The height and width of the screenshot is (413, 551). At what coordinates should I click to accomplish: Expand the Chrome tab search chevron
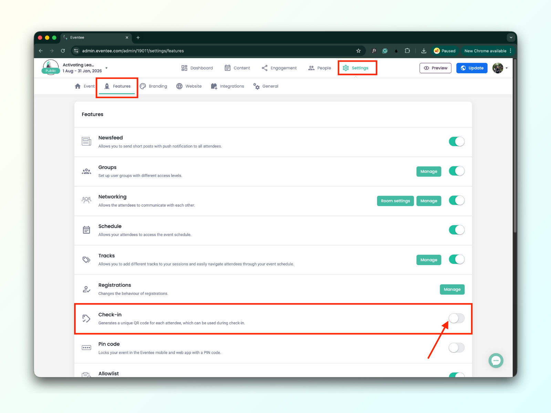[511, 38]
